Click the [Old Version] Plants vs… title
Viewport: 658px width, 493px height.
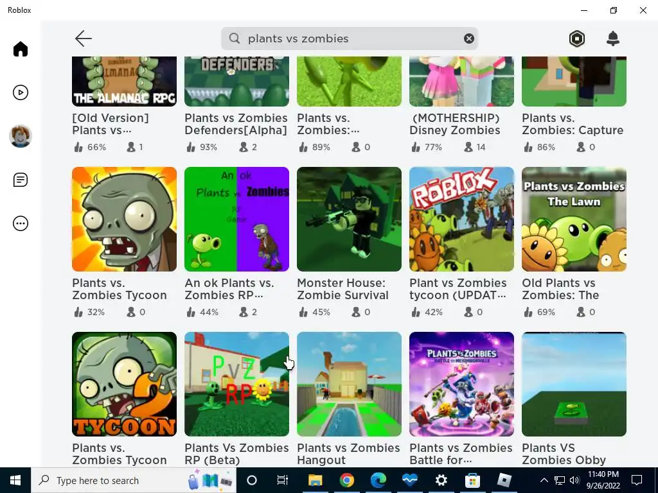(111, 124)
